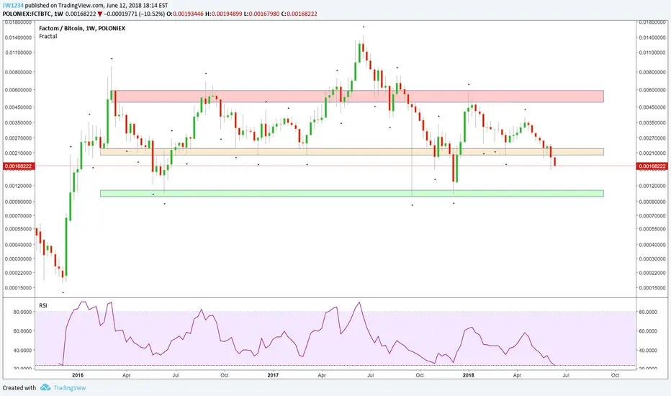The height and width of the screenshot is (396, 671).
Task: Open the TradingView link beside Created with
Action: click(69, 388)
